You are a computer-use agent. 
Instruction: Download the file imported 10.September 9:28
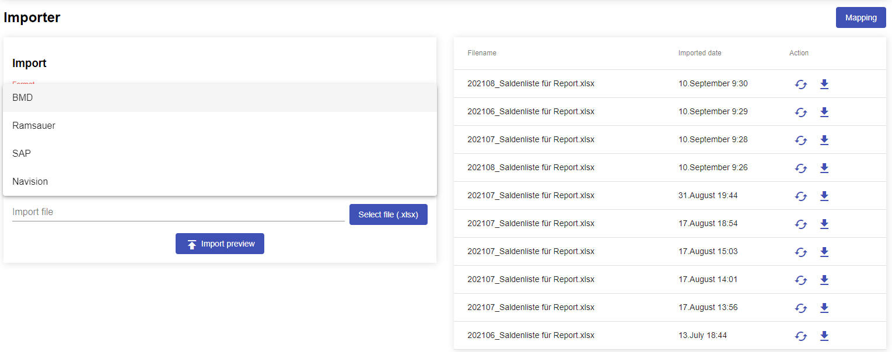pyautogui.click(x=824, y=140)
